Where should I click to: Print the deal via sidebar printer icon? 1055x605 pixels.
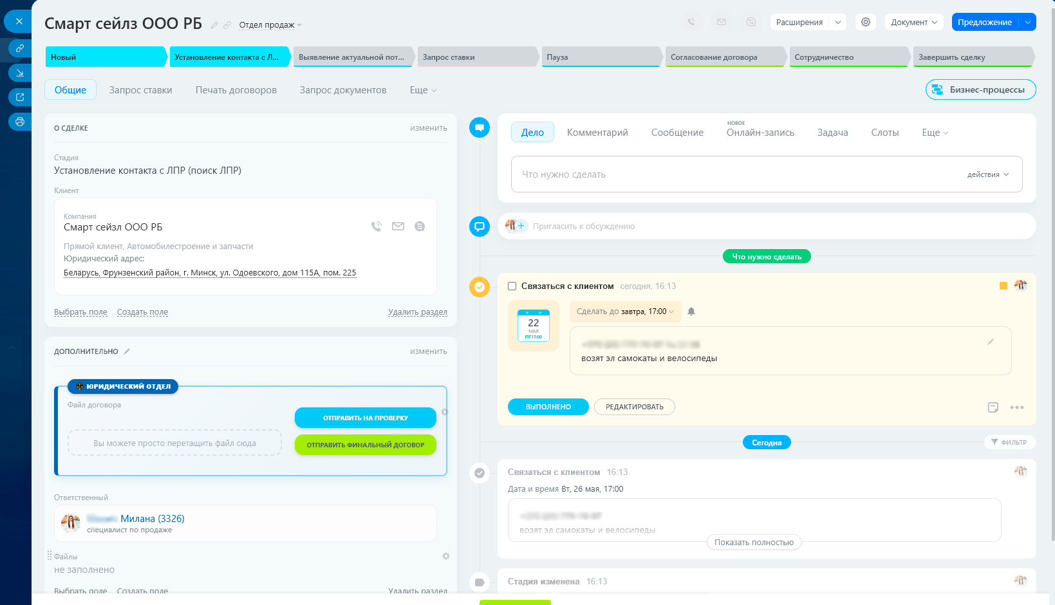20,122
